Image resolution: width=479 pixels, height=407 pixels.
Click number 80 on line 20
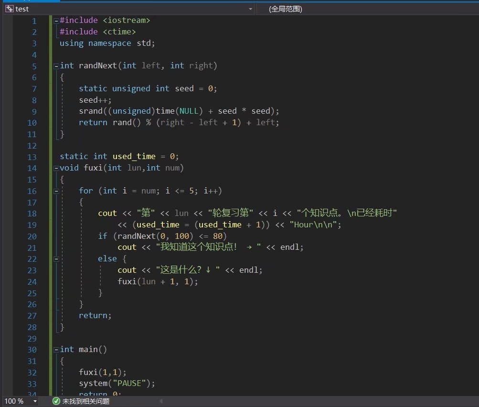(217, 236)
